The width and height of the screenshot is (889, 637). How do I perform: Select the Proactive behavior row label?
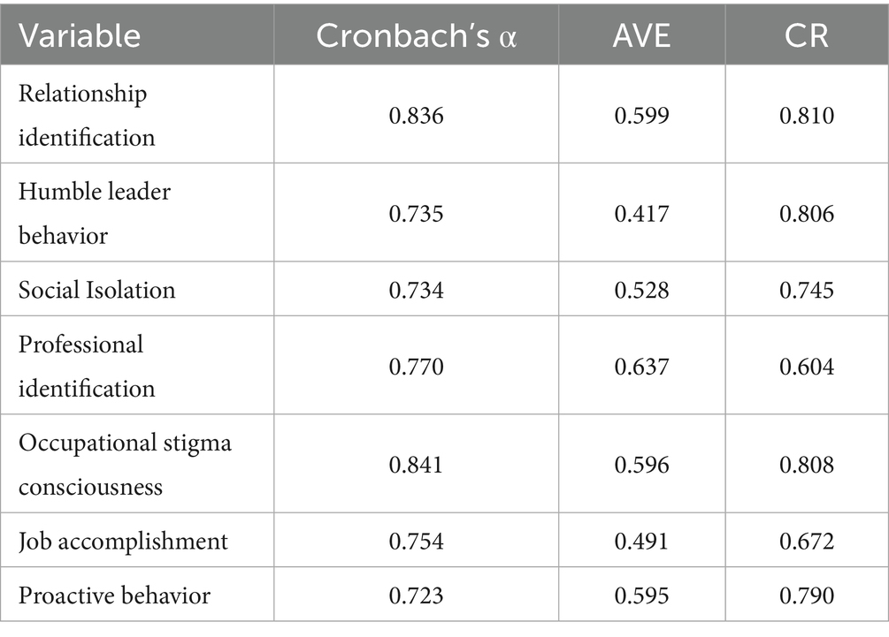(114, 595)
